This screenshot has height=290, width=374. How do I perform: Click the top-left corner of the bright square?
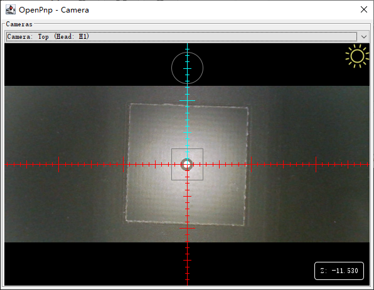click(x=131, y=104)
